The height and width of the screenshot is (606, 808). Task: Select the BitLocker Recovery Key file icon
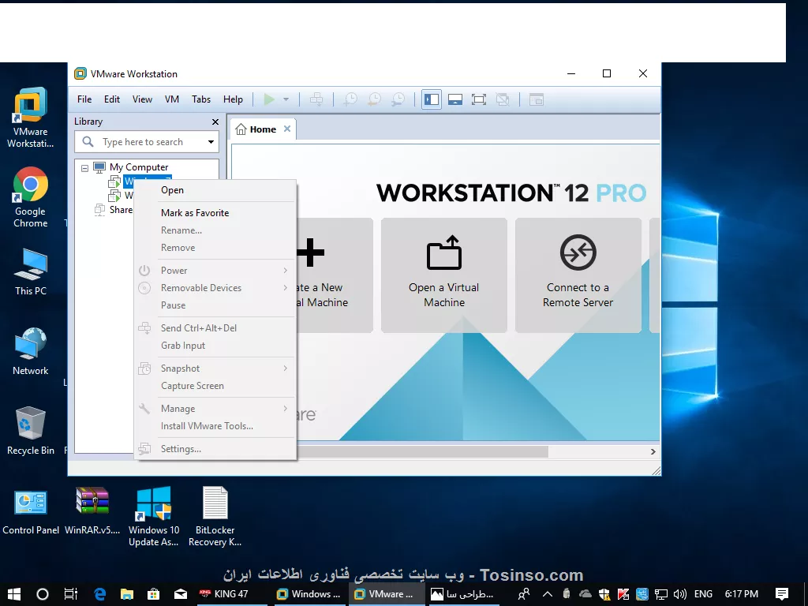click(x=215, y=516)
